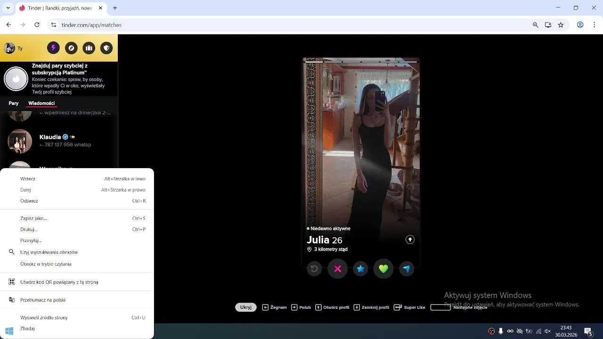Open Work Mode briefcase icon
This screenshot has height=339, width=603.
89,48
